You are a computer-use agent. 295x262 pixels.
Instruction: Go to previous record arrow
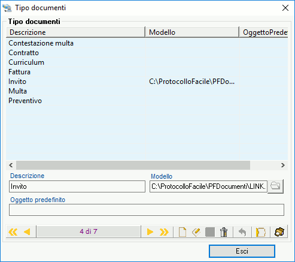[27, 232]
